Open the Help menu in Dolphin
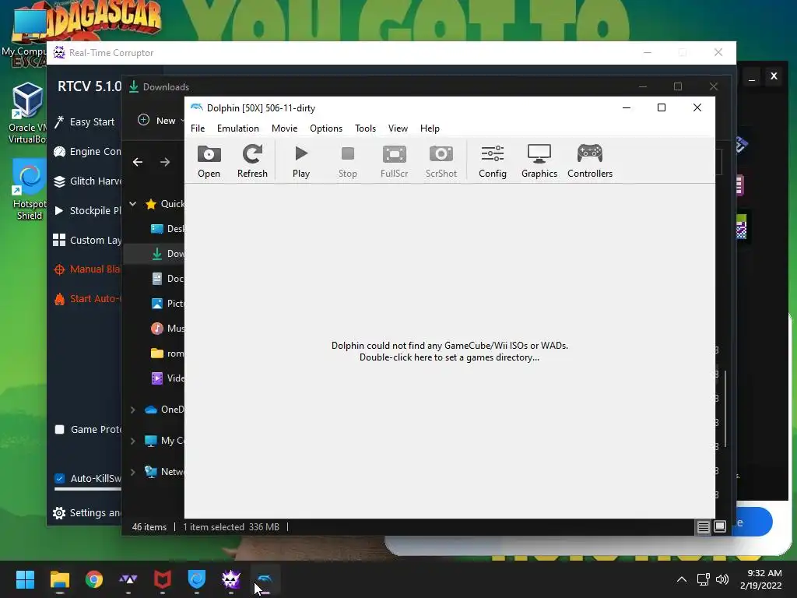 tap(430, 128)
